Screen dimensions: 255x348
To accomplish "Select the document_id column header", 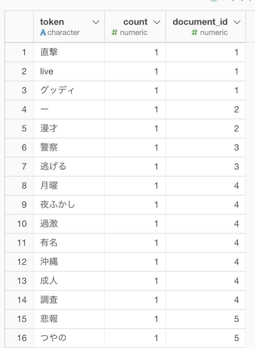I will [x=206, y=26].
